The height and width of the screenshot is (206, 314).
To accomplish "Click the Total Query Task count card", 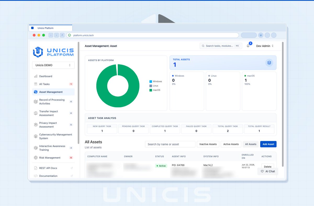I will click(x=228, y=129).
